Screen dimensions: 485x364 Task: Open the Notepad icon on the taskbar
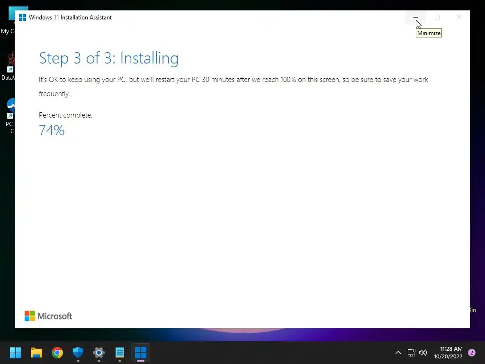[x=120, y=352]
